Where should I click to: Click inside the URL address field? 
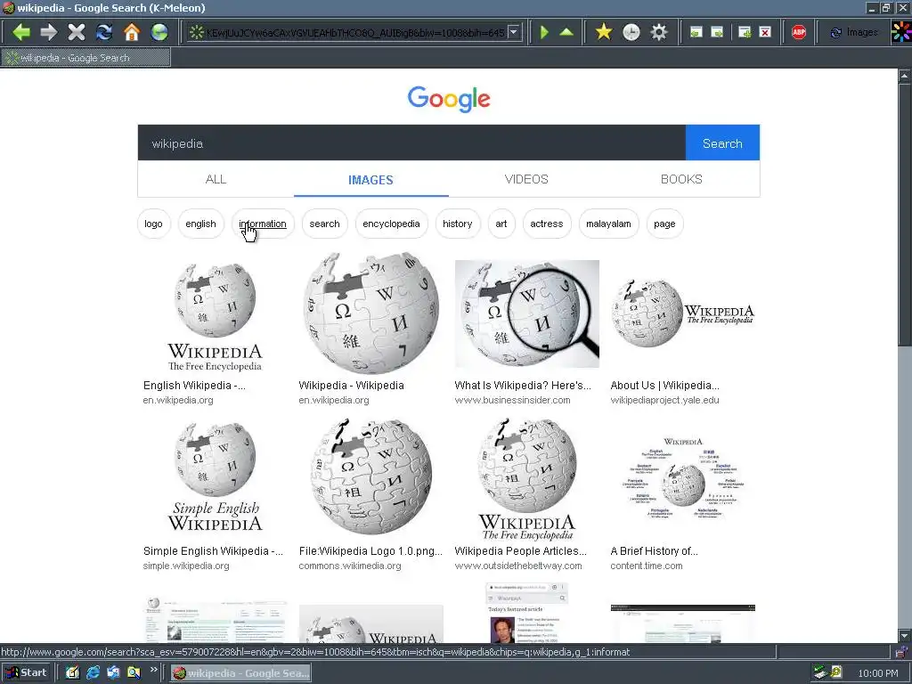[x=355, y=33]
